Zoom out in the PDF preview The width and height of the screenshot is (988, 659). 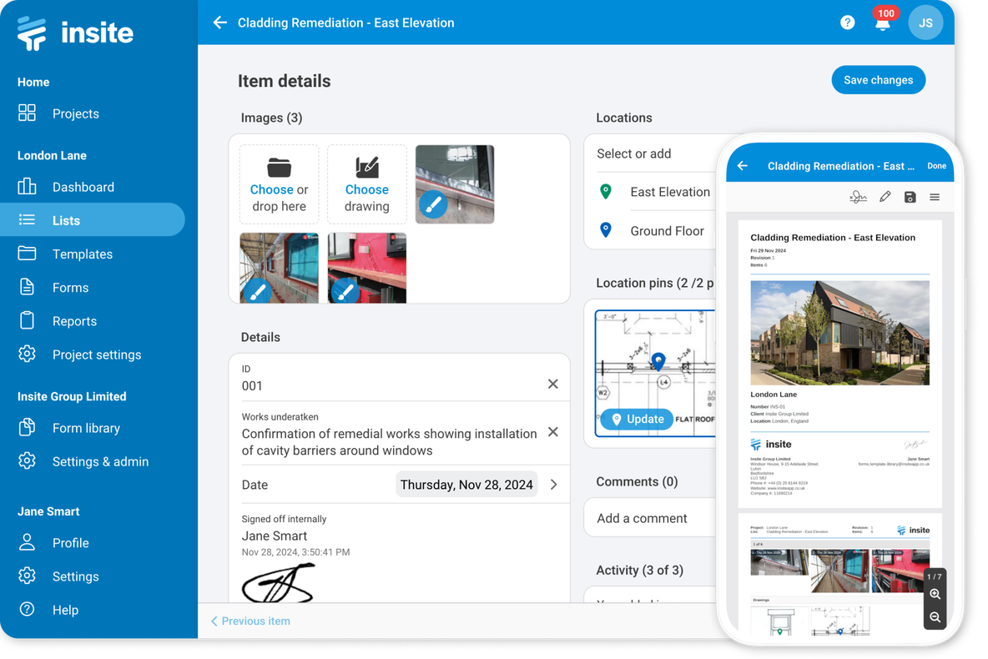935,617
